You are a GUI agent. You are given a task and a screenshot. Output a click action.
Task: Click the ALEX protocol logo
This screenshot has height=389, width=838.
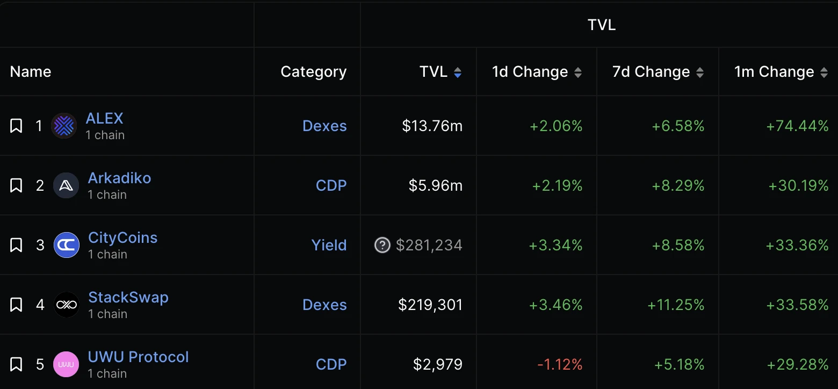[64, 126]
